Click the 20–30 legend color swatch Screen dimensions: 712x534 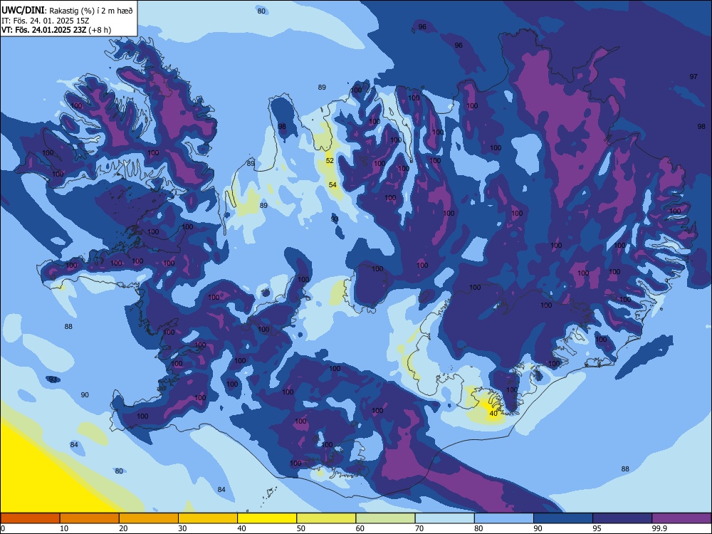click(149, 518)
